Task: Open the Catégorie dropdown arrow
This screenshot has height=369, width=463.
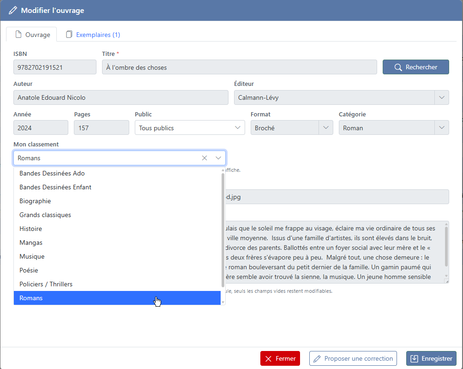Action: tap(441, 127)
